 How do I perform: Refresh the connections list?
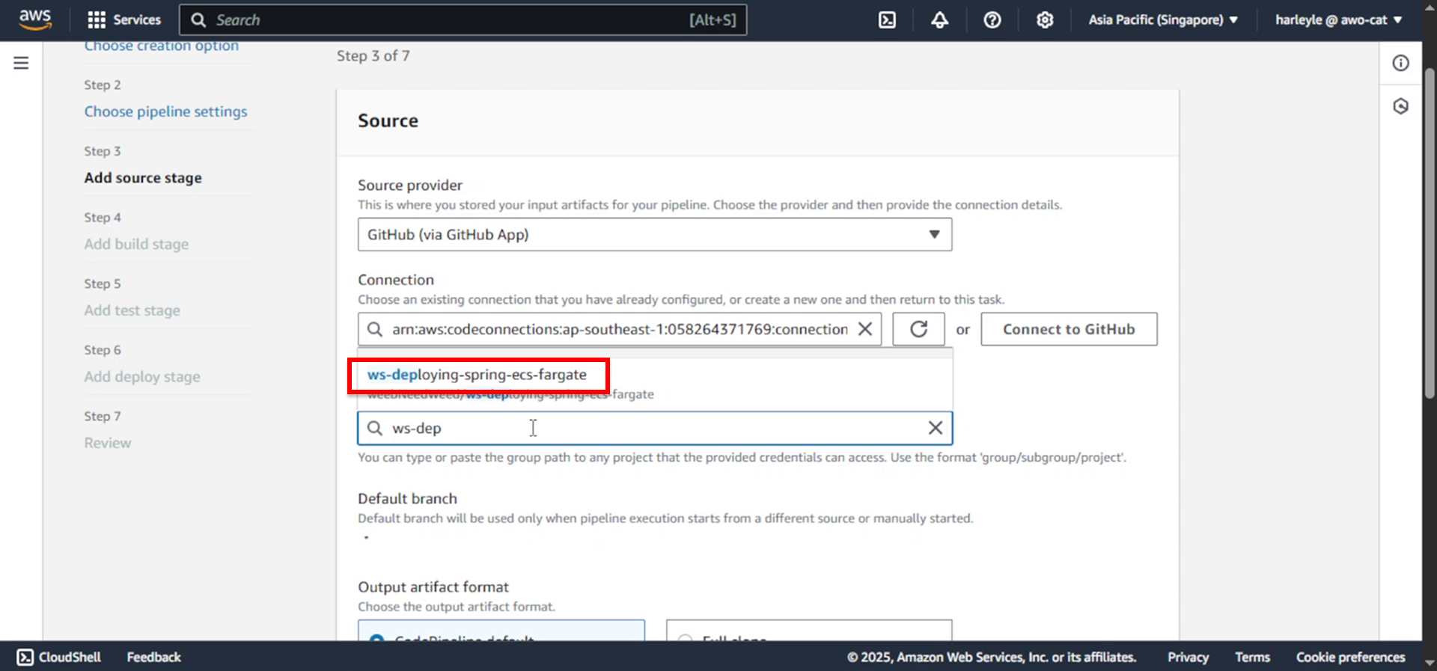click(x=918, y=329)
